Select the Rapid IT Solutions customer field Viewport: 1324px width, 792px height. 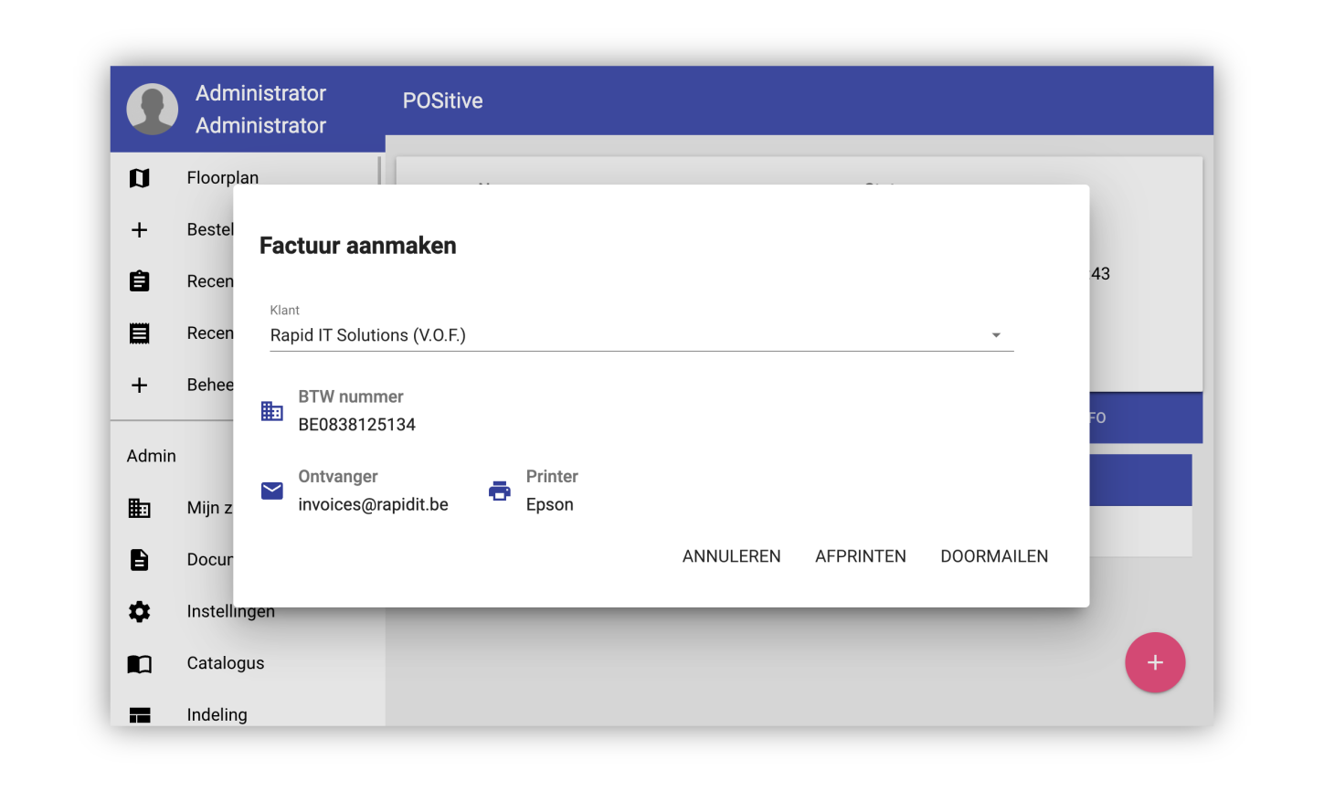point(621,335)
